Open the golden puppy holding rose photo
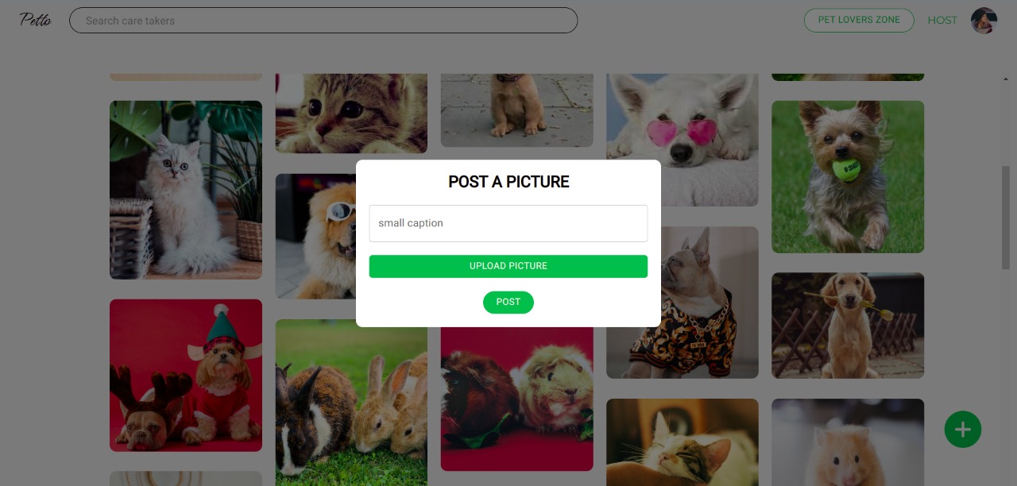The image size is (1017, 486). click(848, 326)
